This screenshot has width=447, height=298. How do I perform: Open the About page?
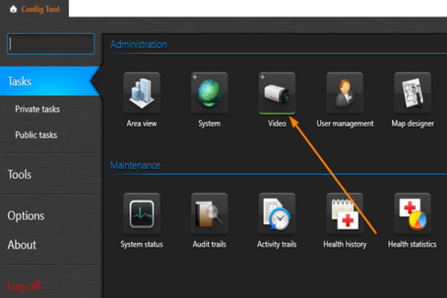click(22, 245)
